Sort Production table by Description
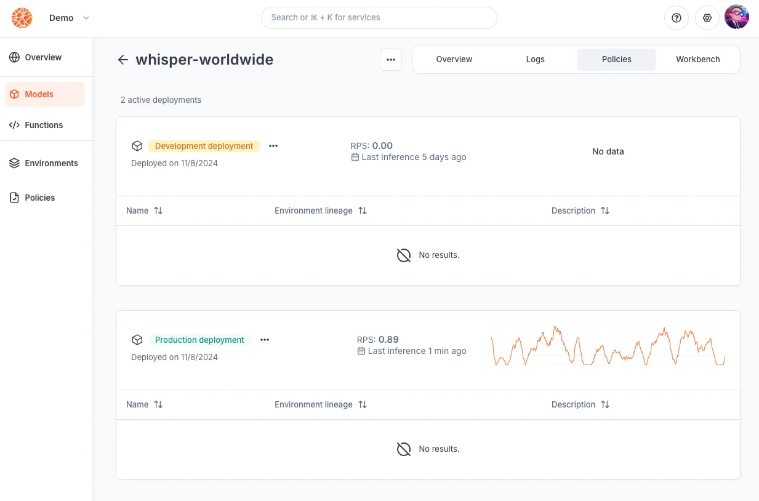This screenshot has height=501, width=759. tap(580, 404)
